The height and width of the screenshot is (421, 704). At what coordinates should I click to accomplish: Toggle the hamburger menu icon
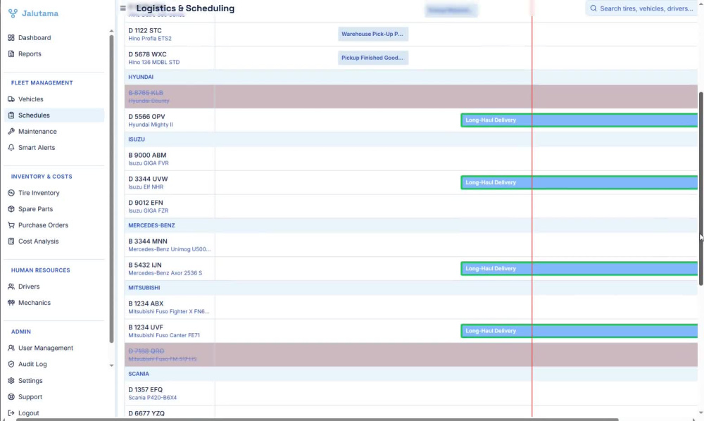coord(123,8)
